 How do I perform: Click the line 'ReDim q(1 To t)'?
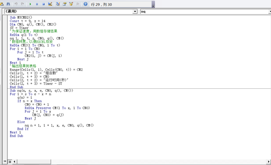(x=24, y=35)
